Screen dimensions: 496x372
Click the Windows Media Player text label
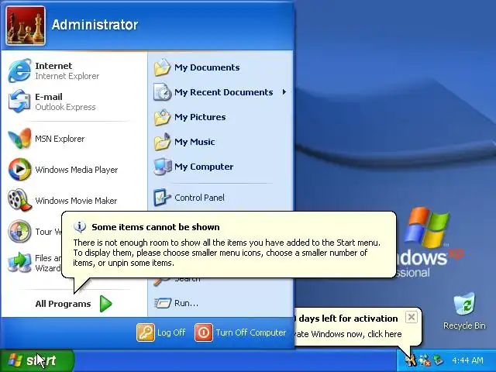[x=76, y=170]
